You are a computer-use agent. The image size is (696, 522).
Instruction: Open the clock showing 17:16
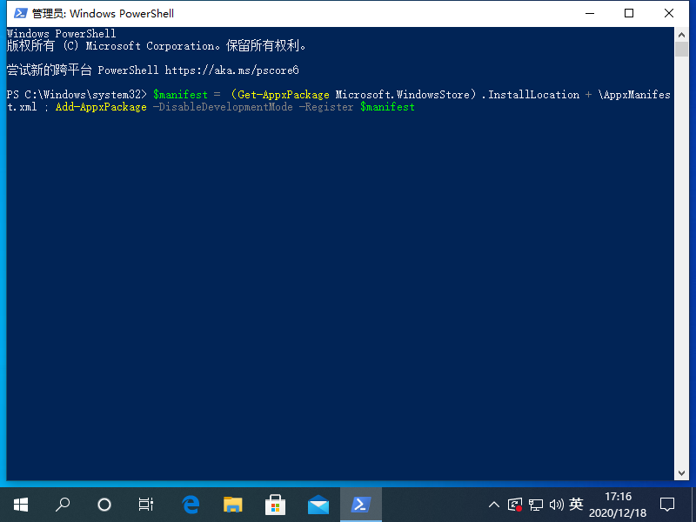coord(619,504)
